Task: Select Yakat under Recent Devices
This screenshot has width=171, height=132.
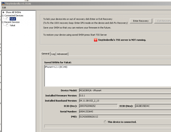Action: 13,25
